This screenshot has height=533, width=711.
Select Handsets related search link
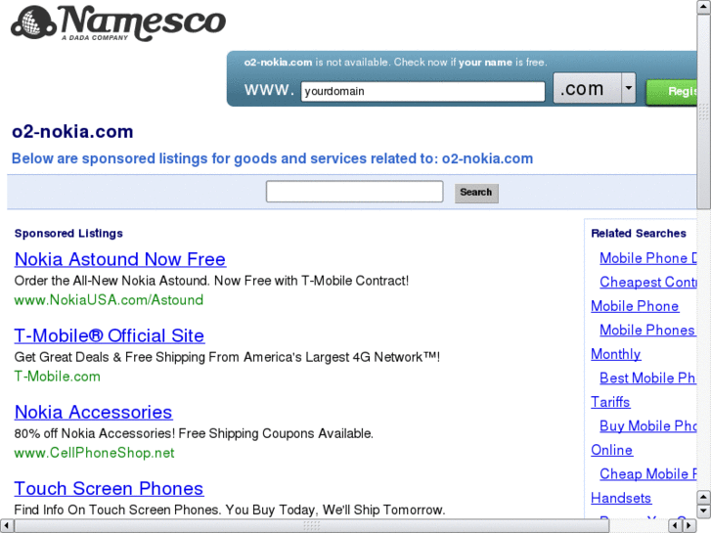point(621,498)
